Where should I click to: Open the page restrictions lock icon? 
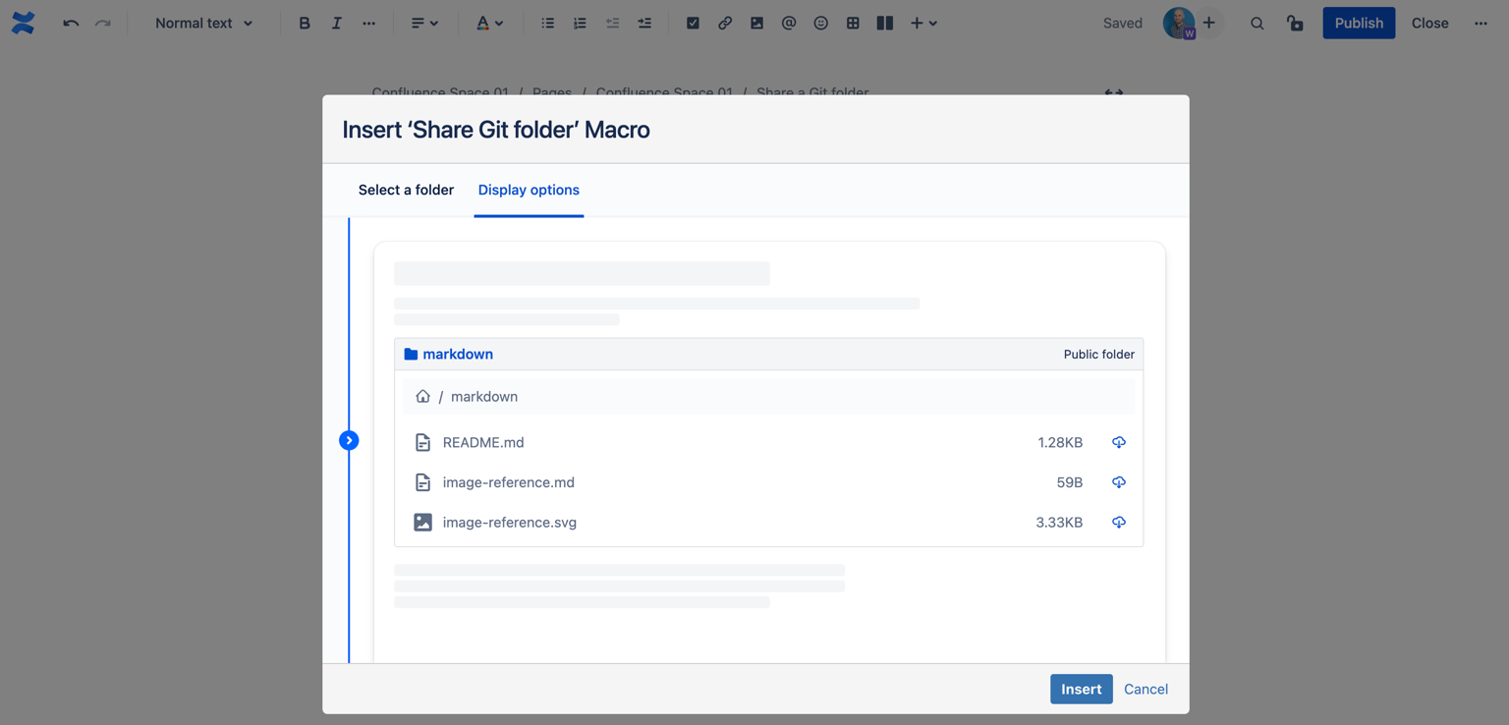(x=1295, y=23)
